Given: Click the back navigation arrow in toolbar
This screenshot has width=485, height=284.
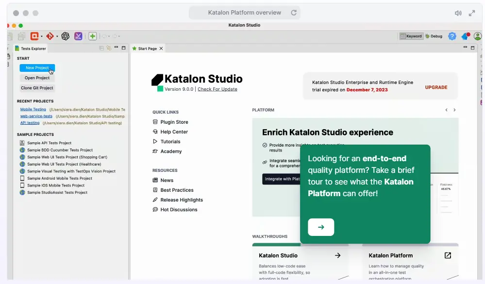Looking at the screenshot, I should pyautogui.click(x=104, y=36).
